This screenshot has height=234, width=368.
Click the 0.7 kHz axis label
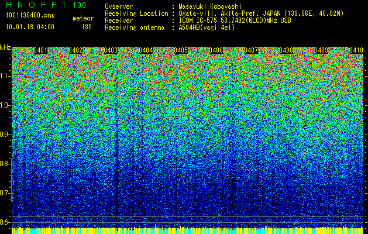5,193
